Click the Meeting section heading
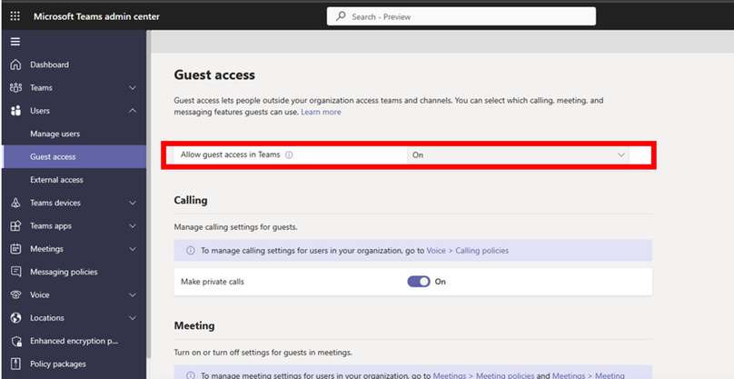This screenshot has width=734, height=379. pos(194,325)
